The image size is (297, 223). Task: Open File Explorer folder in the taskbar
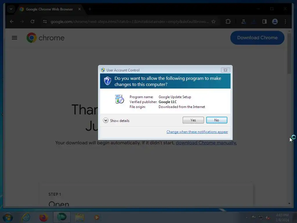pos(80,217)
